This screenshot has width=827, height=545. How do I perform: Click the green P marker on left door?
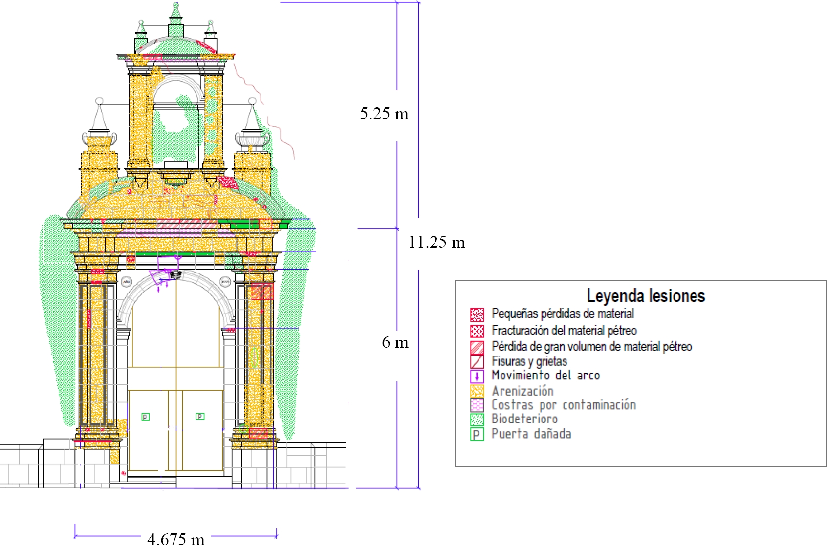[x=145, y=417]
